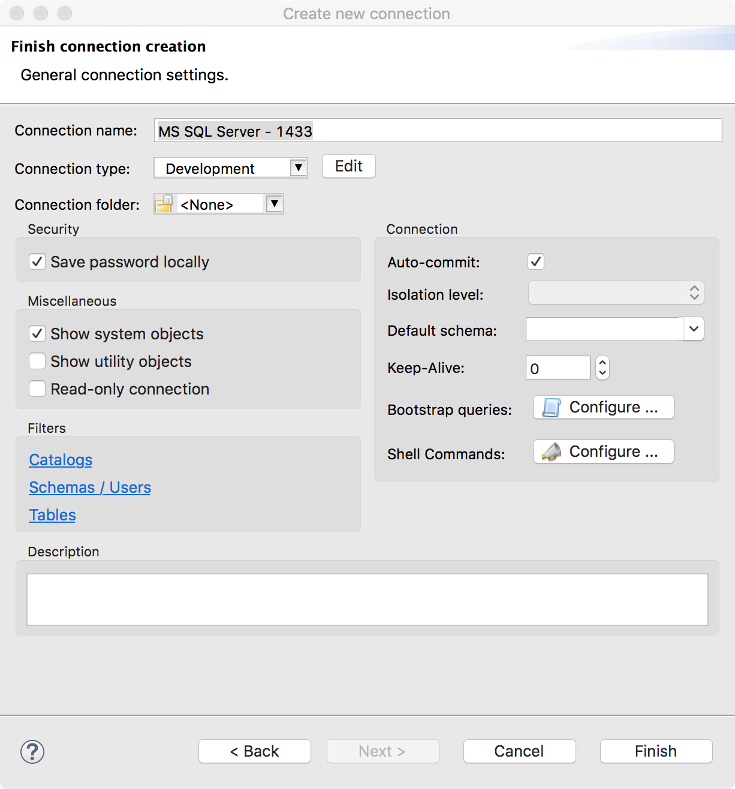Open the Isolation level selector
Viewport: 735px width, 789px height.
point(616,293)
